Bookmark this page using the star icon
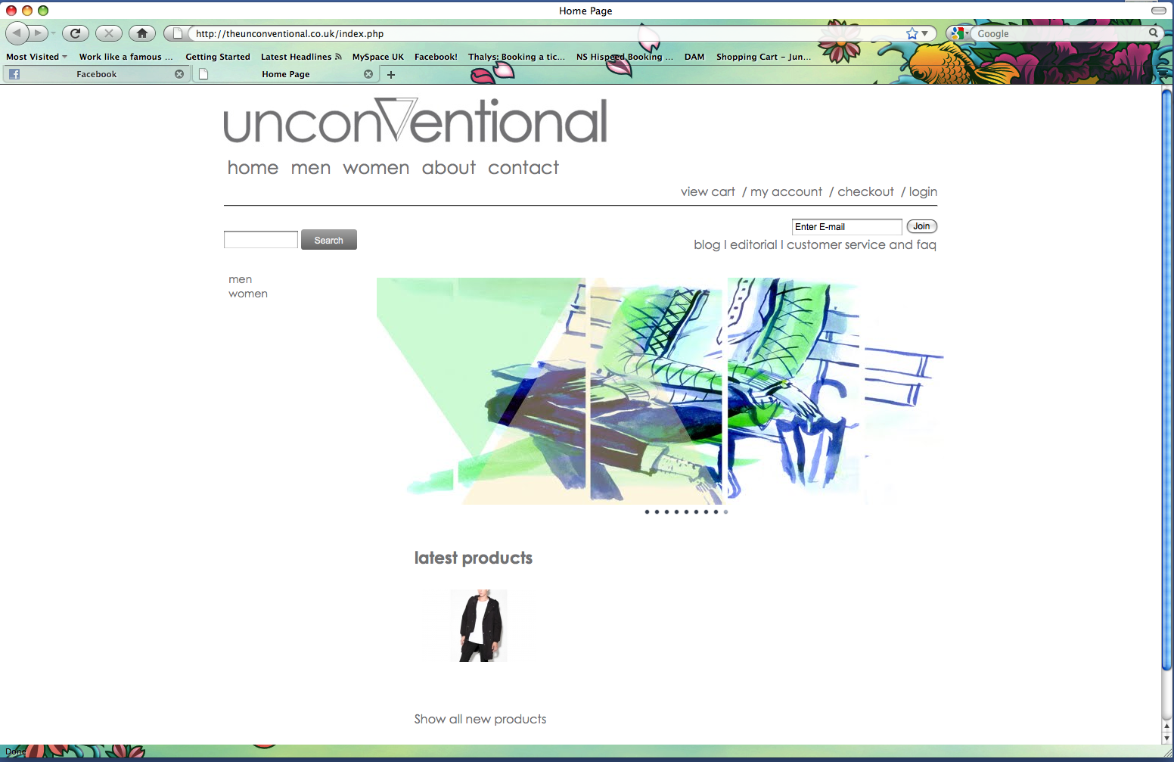The height and width of the screenshot is (762, 1174). (912, 33)
